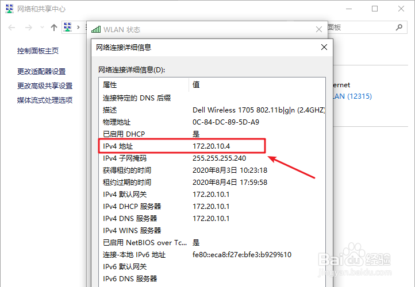Screen dimensions: 415x287
Task: Close the 网络和共享中心 window
Action: click(x=401, y=9)
